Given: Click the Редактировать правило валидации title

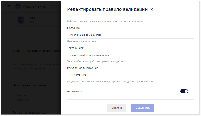Looking at the screenshot, I should pos(107,9).
